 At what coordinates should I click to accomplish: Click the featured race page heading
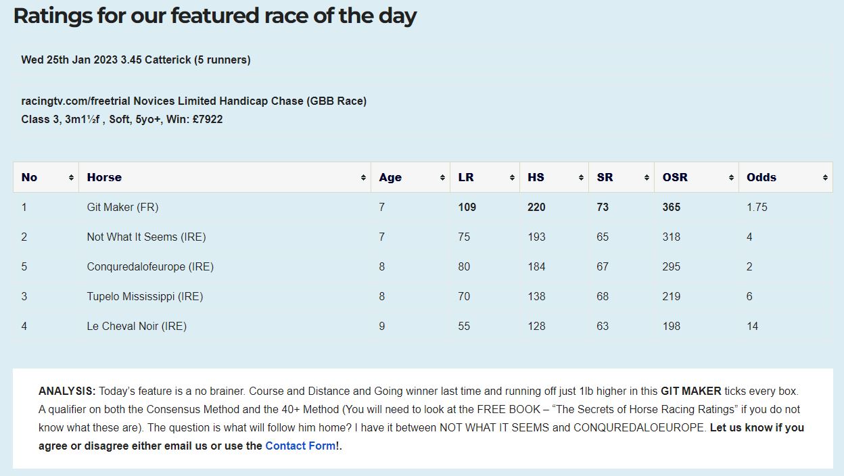215,16
